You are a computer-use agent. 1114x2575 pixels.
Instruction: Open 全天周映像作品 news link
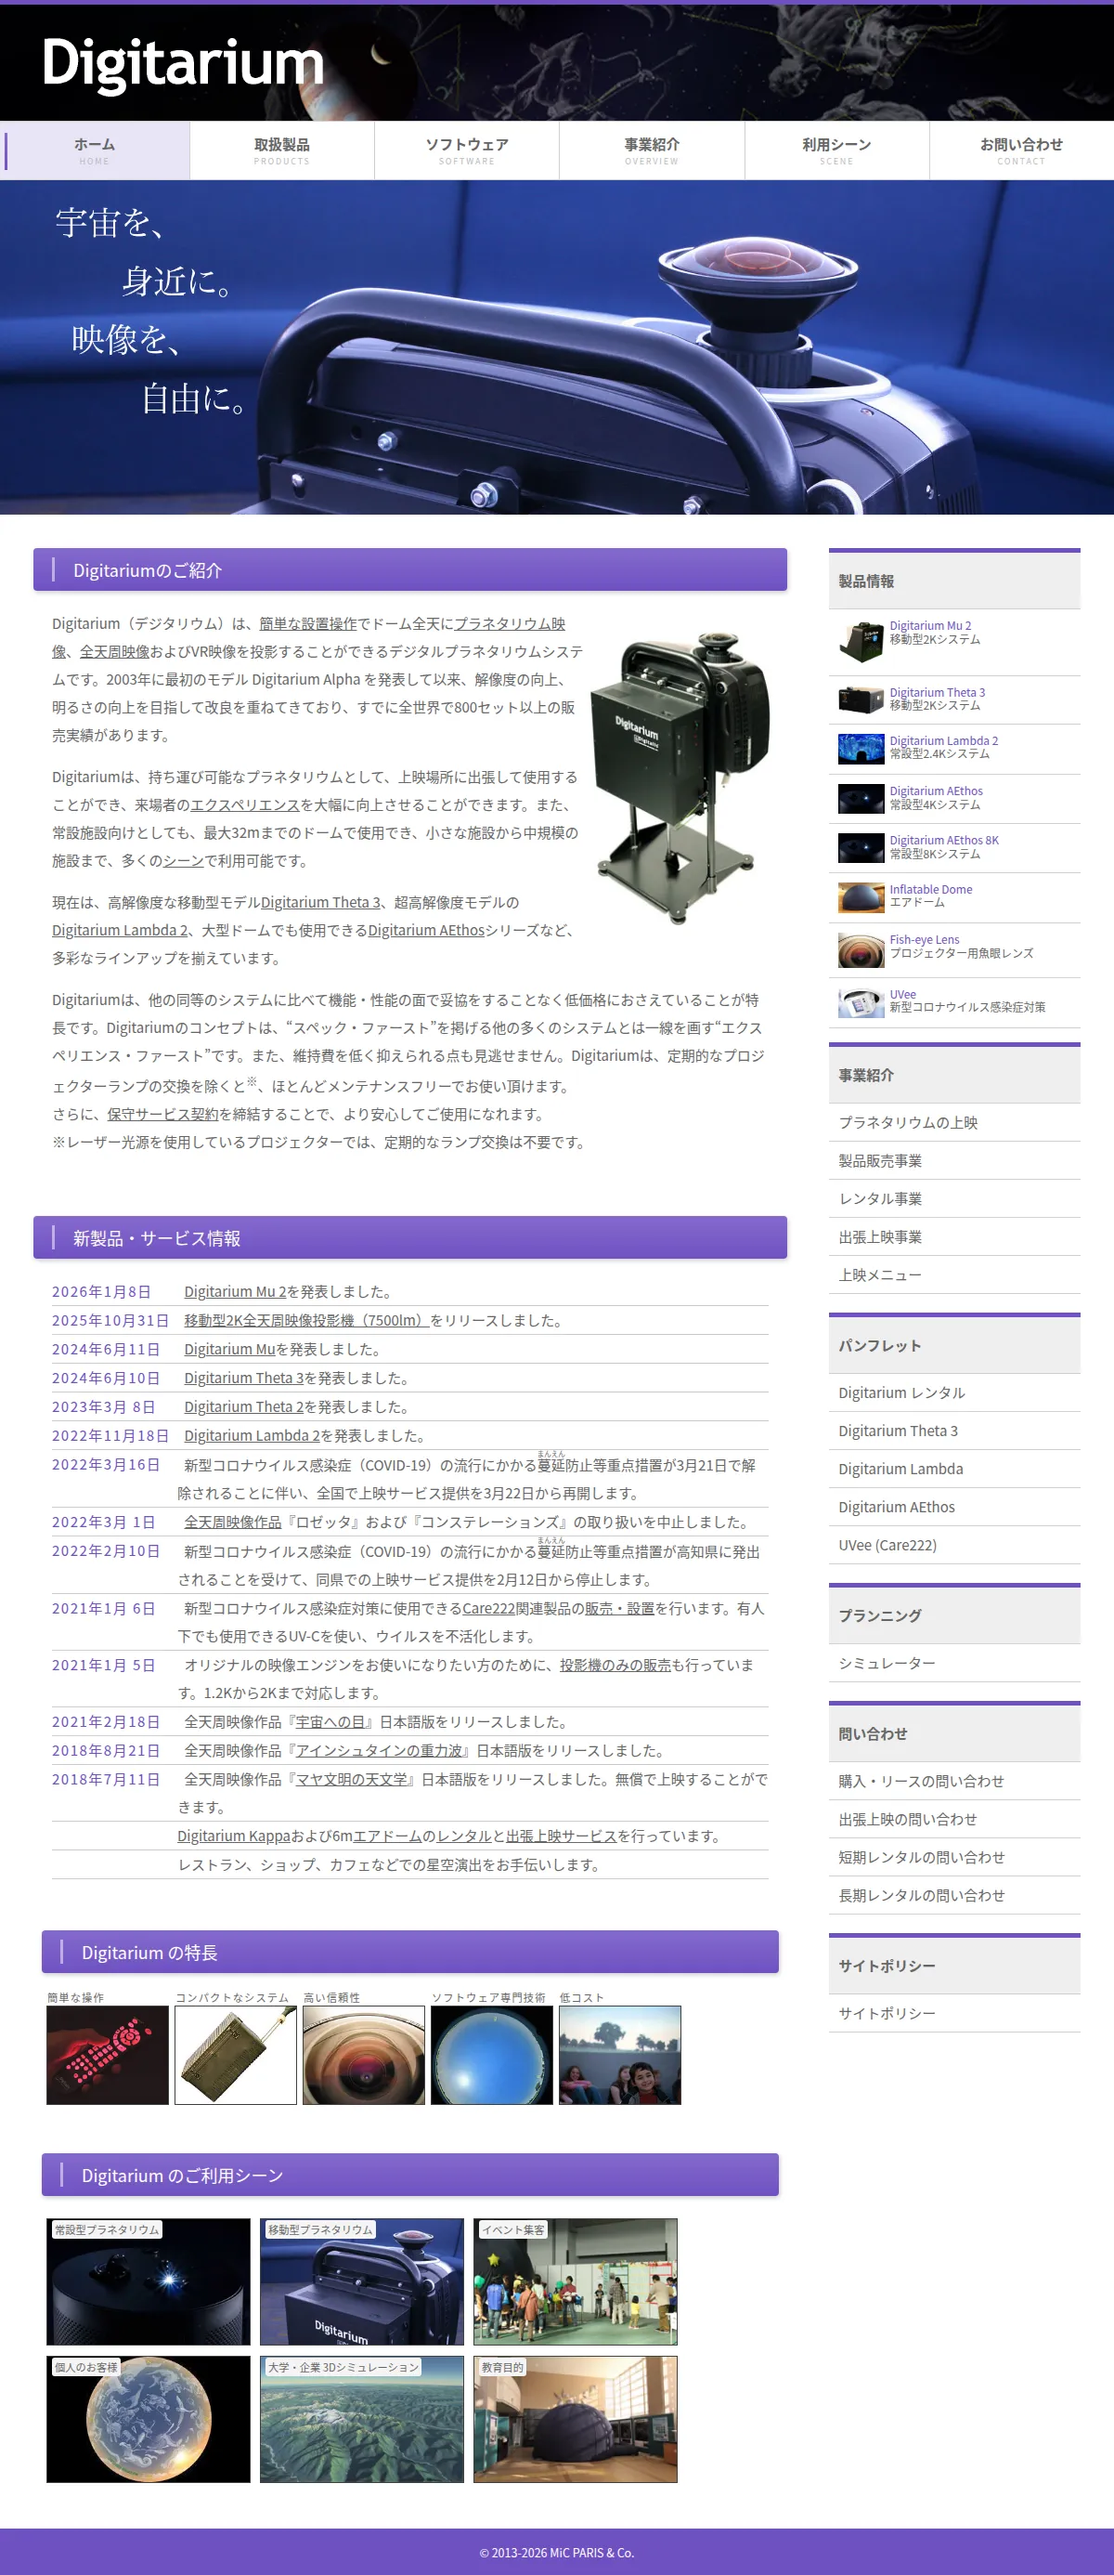[x=233, y=1523]
